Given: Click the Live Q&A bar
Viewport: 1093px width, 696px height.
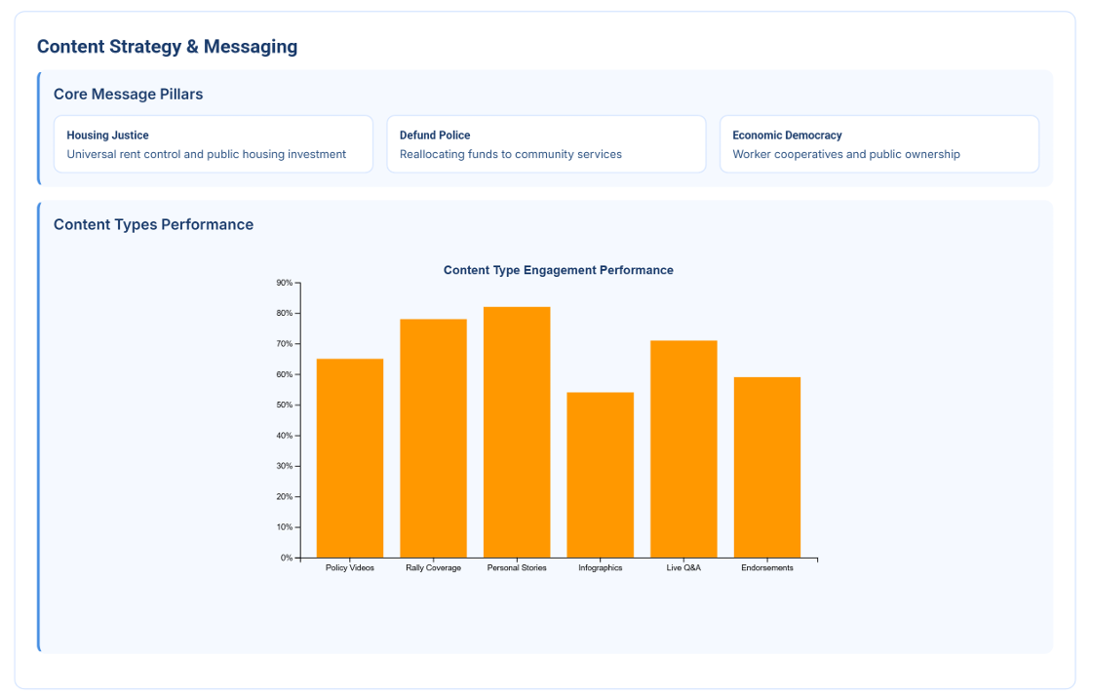Looking at the screenshot, I should (683, 449).
